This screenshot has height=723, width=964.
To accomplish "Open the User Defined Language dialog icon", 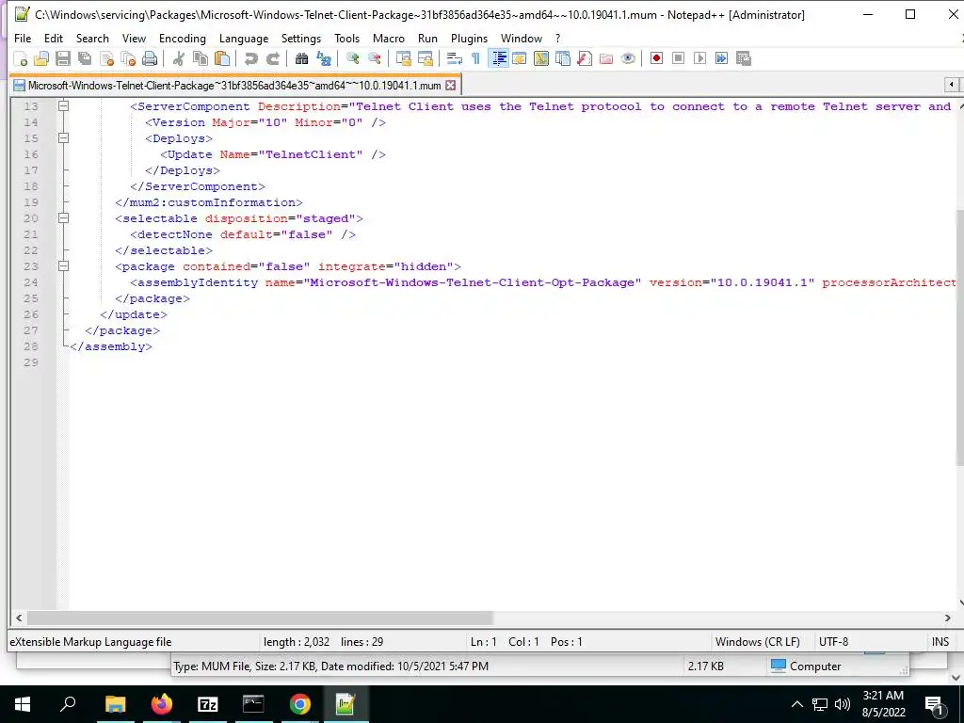I will point(520,58).
